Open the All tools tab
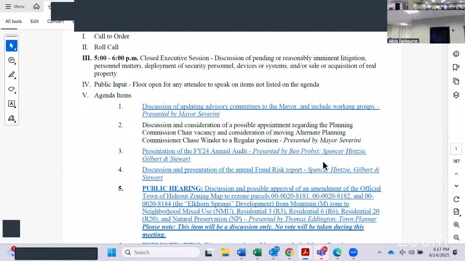The height and width of the screenshot is (261, 465). pos(13,21)
